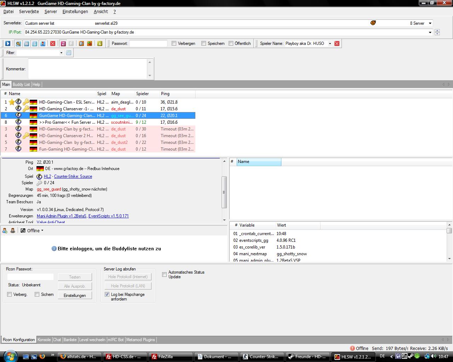The width and height of the screenshot is (453, 362).
Task: Open the Spieler Name dropdown arrow
Action: (330, 43)
